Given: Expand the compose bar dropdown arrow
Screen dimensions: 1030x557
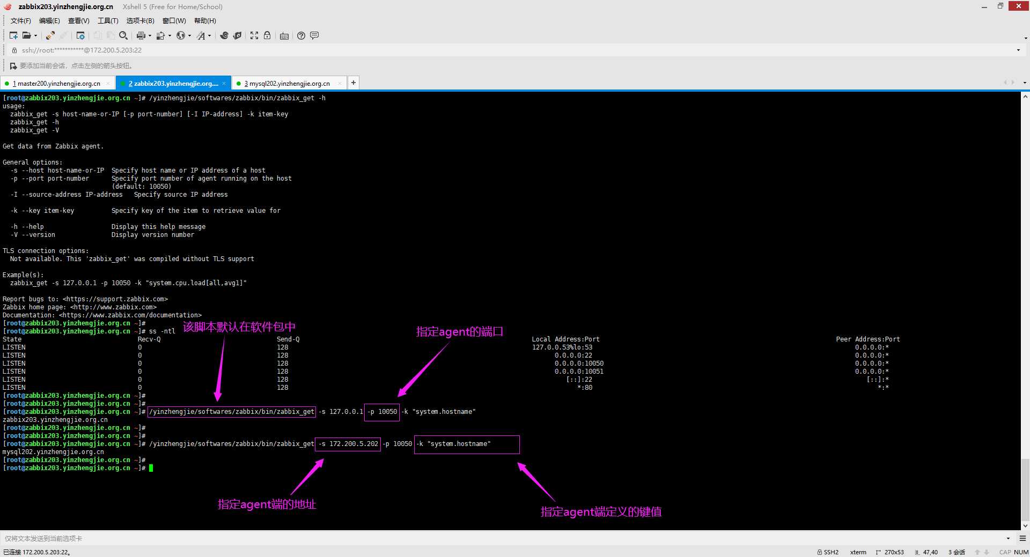Looking at the screenshot, I should pyautogui.click(x=1008, y=538).
